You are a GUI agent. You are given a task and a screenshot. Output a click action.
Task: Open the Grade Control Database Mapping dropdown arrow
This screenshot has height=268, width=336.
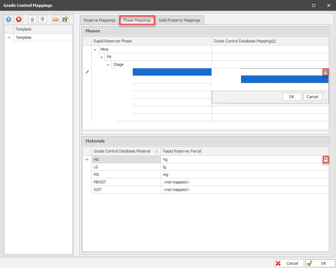click(x=325, y=72)
